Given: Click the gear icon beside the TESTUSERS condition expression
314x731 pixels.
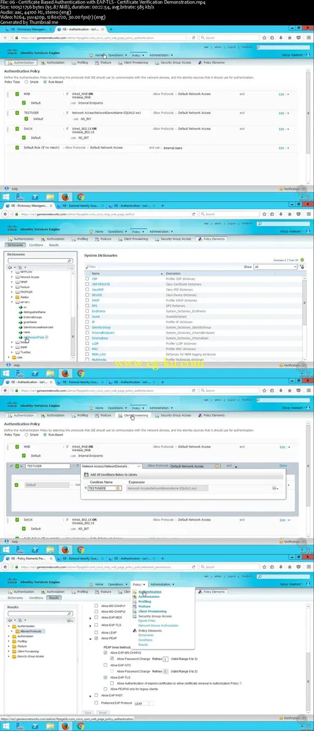Looking at the screenshot, I should [x=275, y=488].
